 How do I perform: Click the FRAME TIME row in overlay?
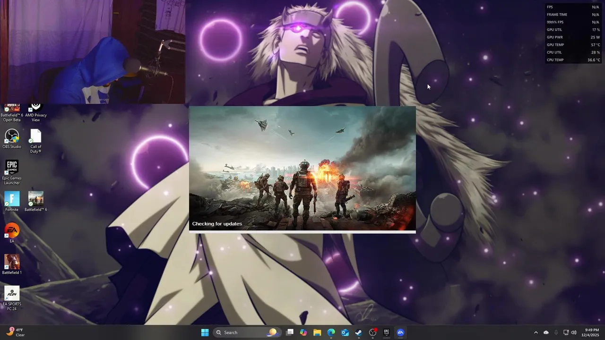coord(573,15)
